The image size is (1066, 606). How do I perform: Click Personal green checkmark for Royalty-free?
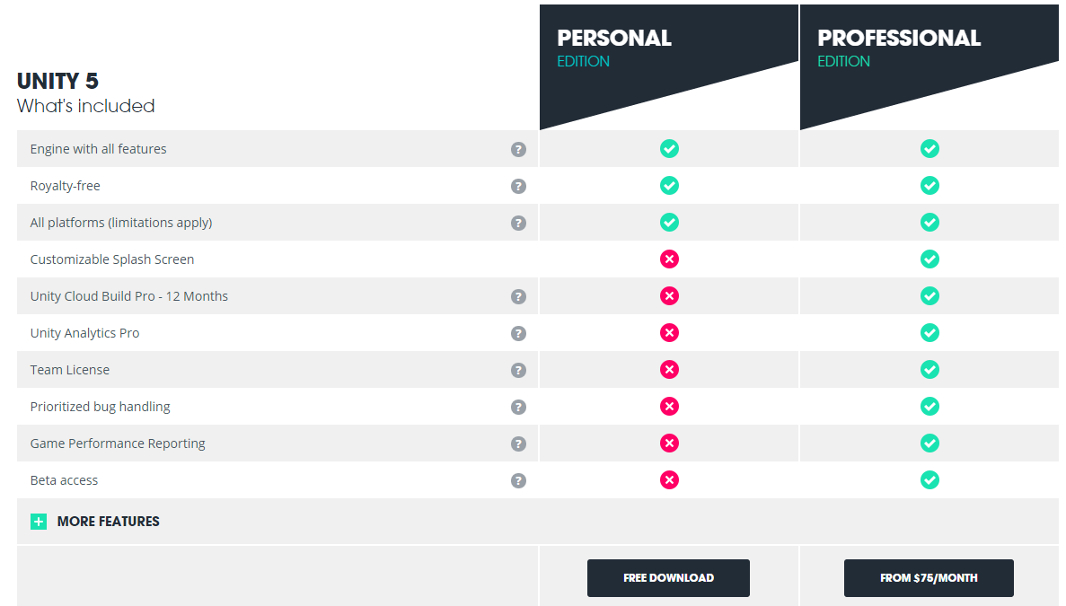pyautogui.click(x=670, y=186)
